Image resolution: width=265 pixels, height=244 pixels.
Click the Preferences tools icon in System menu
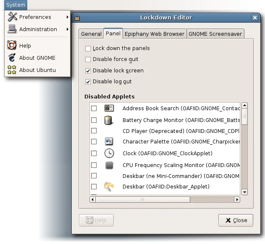pos(12,17)
